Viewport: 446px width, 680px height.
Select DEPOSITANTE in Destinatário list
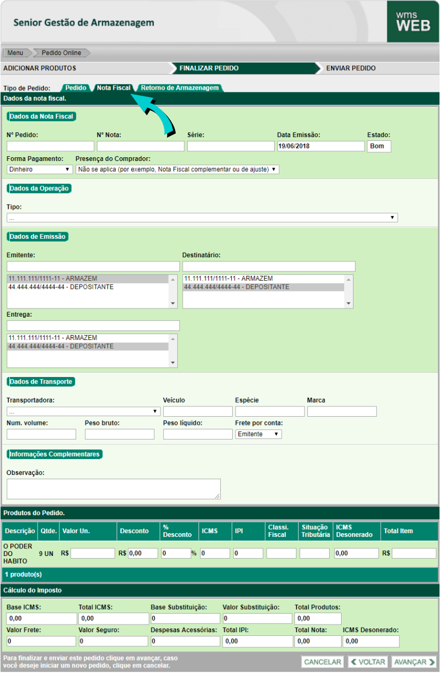pyautogui.click(x=264, y=287)
